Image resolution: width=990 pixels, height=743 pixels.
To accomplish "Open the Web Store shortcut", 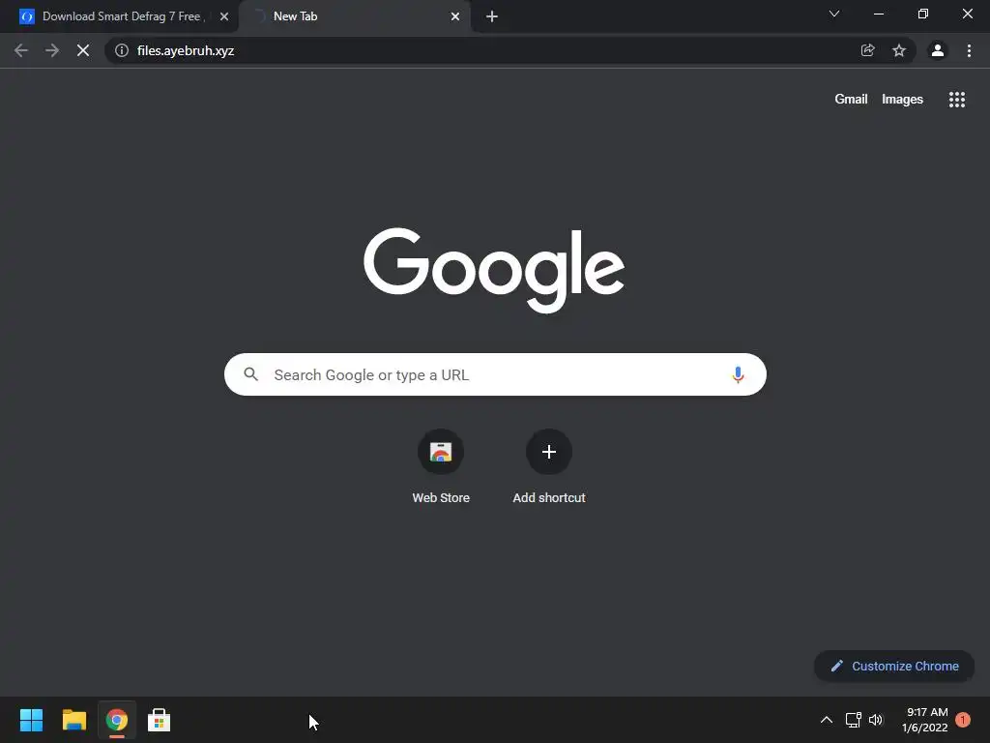I will 441,466.
